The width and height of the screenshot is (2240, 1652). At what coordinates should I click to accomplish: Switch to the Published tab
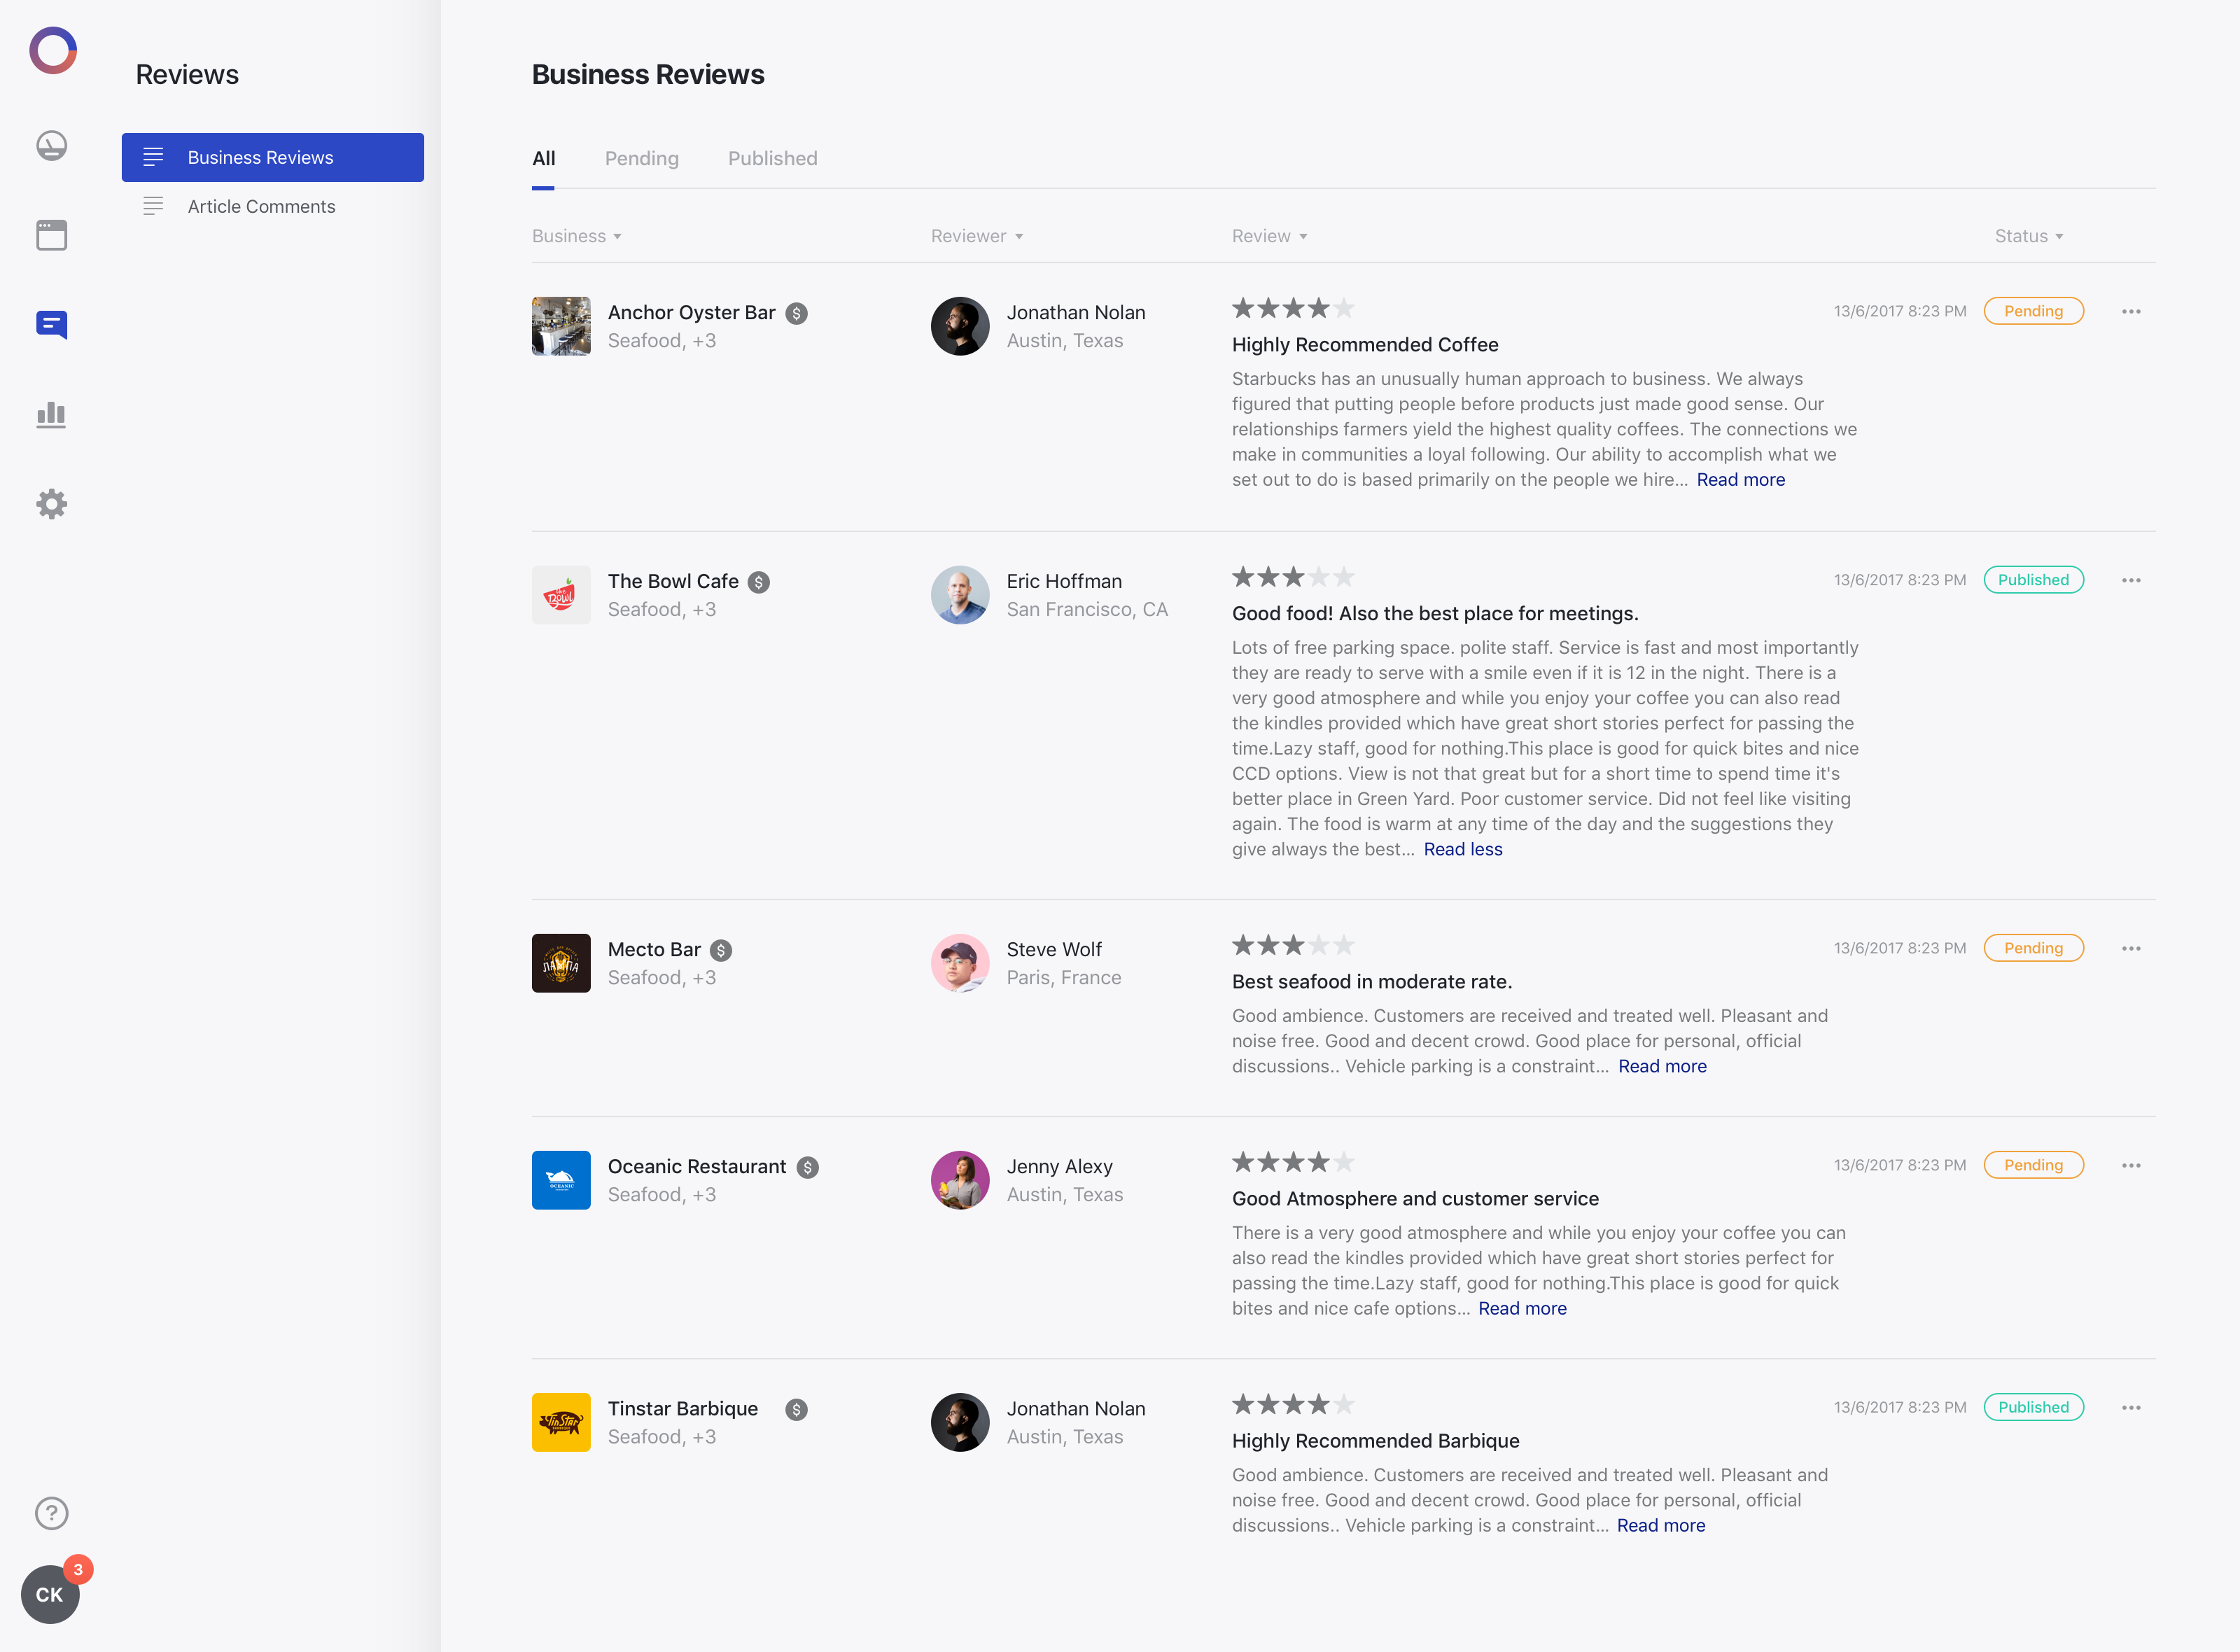pyautogui.click(x=772, y=158)
